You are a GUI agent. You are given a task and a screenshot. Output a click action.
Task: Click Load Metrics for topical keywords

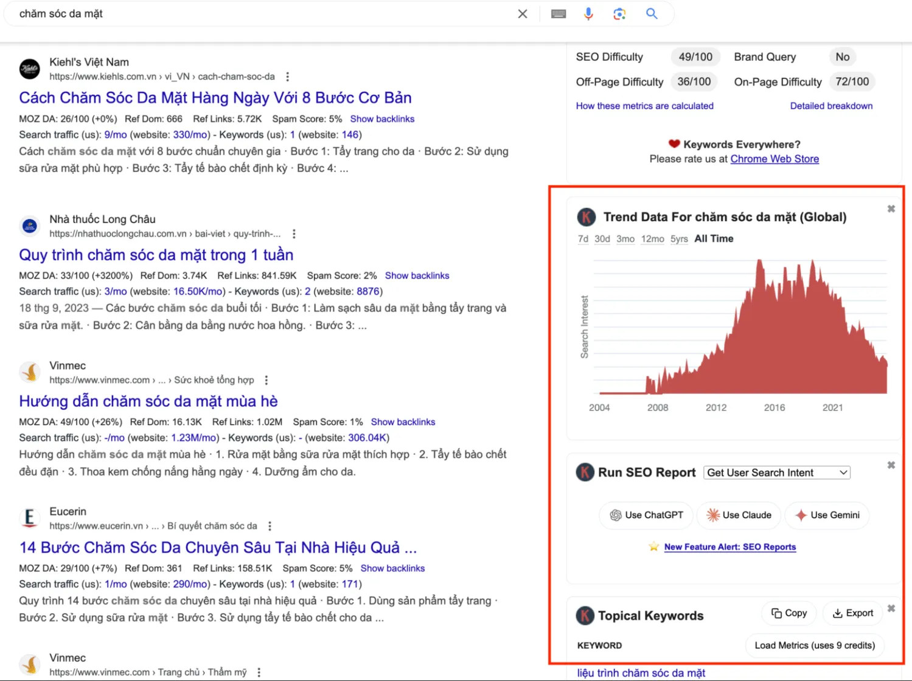(x=814, y=645)
